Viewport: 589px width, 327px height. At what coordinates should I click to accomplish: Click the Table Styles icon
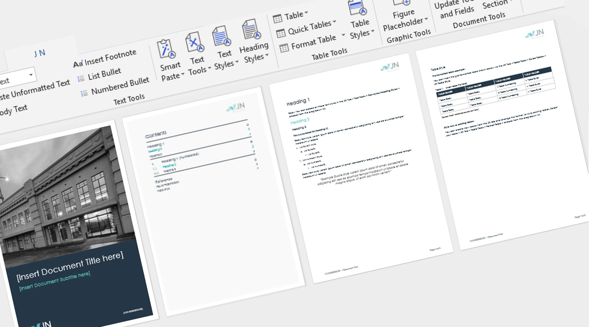point(358,8)
